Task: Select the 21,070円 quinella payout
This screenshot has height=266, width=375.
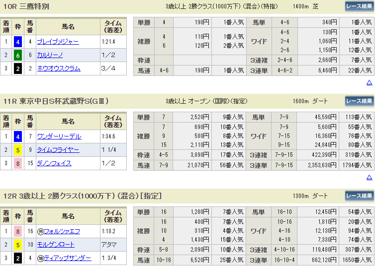Action: pyautogui.click(x=198, y=165)
